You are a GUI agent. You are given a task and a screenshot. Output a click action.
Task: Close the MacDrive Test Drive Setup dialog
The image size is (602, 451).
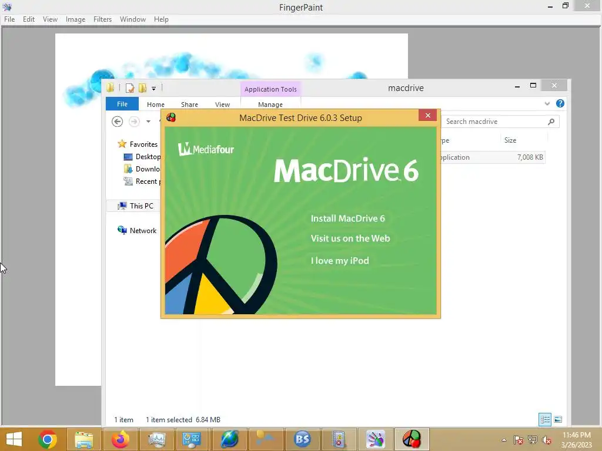tap(428, 116)
